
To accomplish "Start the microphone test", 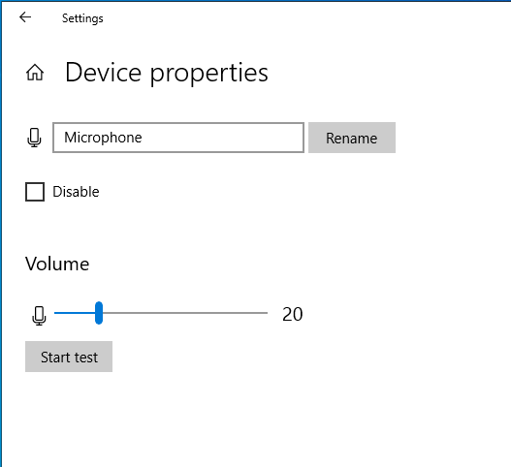I will click(69, 357).
